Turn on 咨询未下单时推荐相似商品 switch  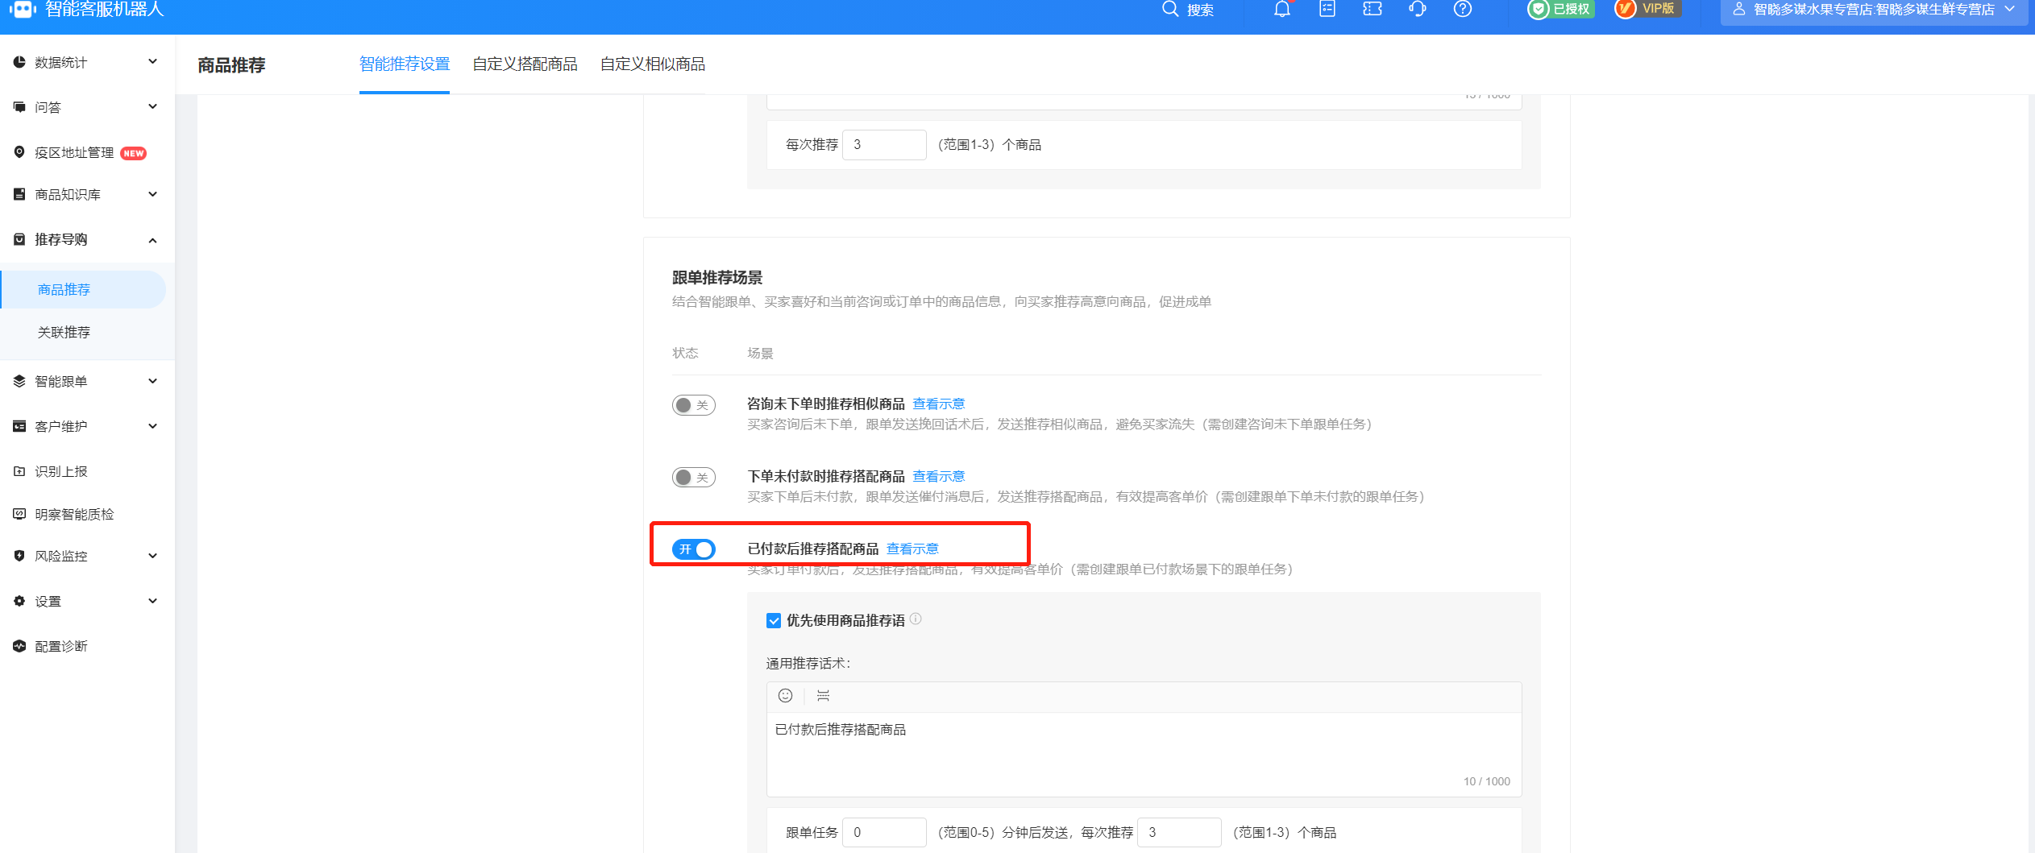[x=694, y=405]
